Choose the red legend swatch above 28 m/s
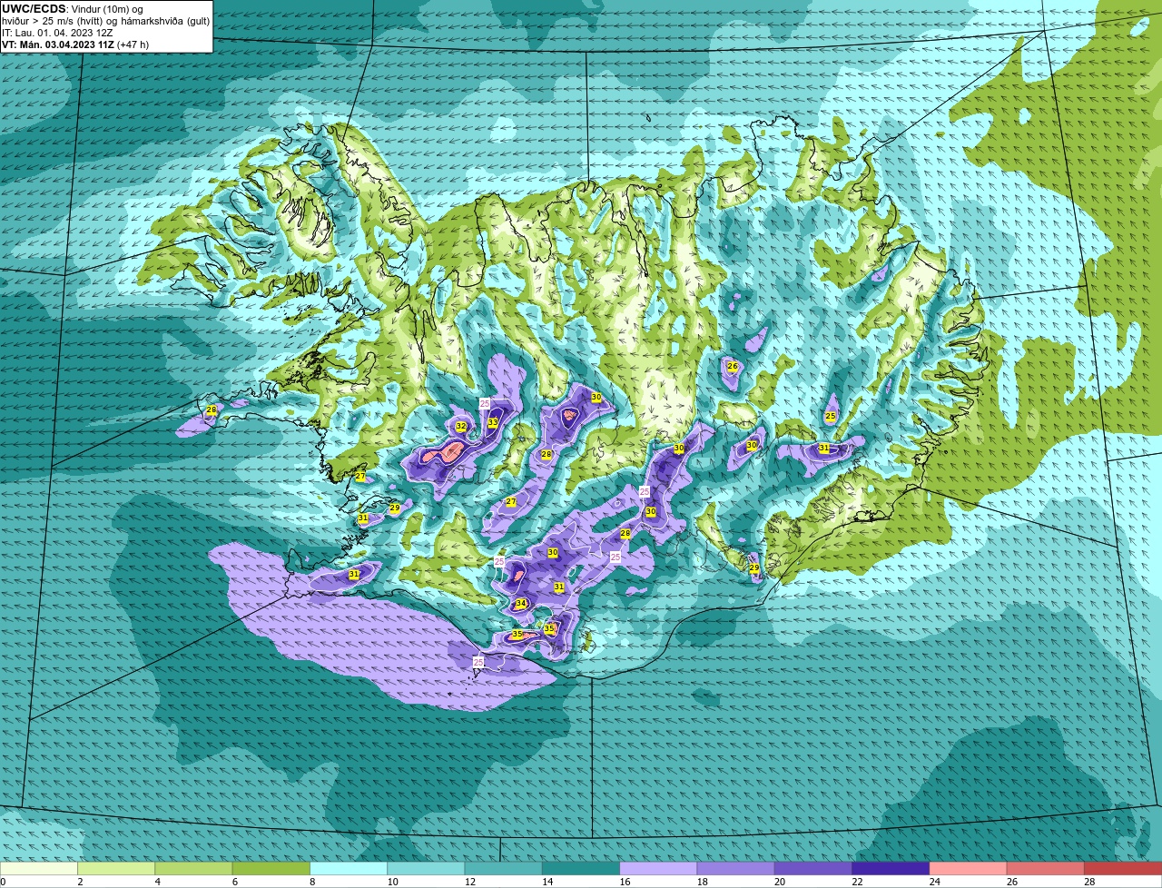The width and height of the screenshot is (1162, 888). pyautogui.click(x=1123, y=869)
